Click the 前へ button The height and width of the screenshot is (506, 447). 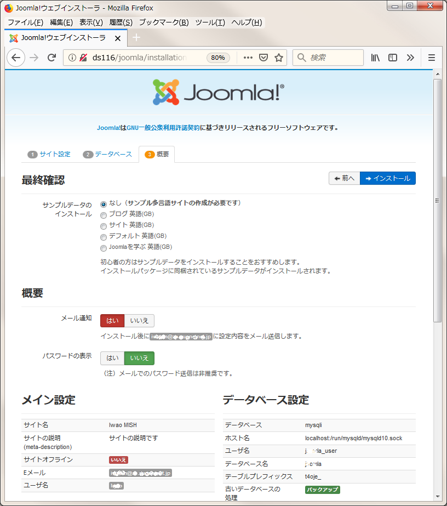345,178
